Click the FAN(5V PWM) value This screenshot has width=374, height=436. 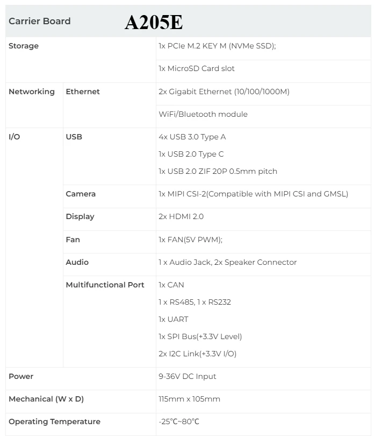(191, 240)
